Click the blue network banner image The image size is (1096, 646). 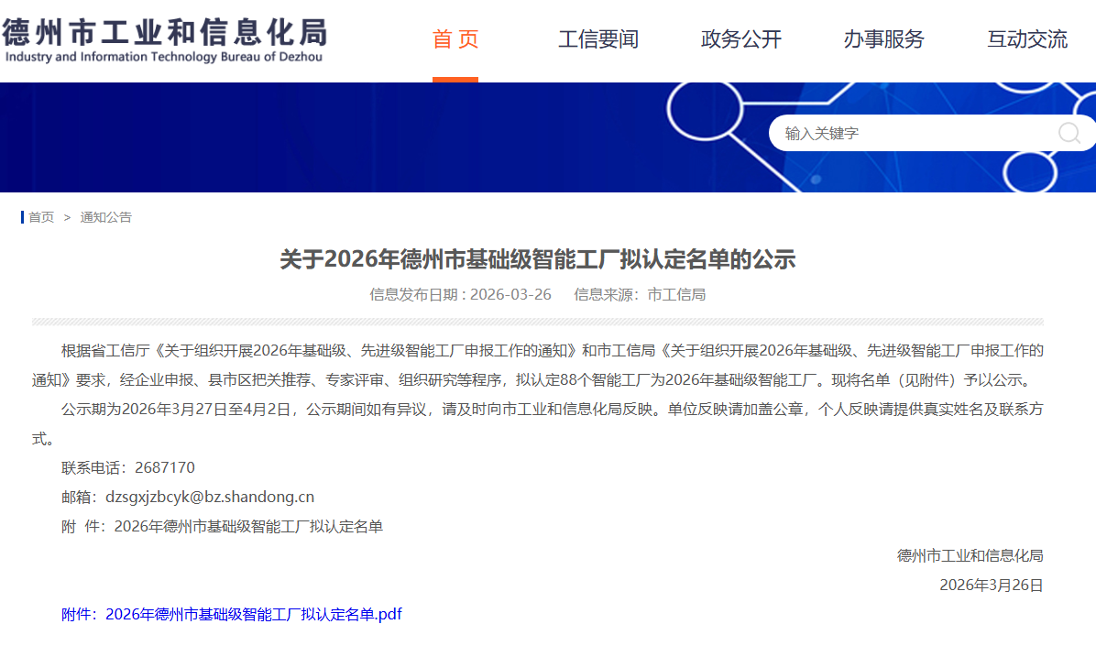click(367, 137)
